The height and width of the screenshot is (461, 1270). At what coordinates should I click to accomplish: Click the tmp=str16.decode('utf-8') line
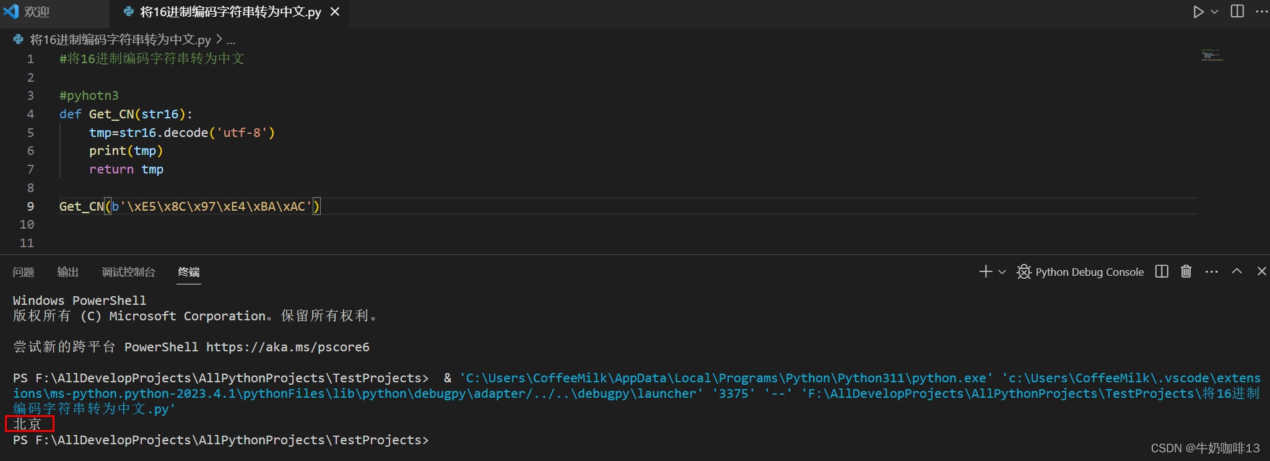[x=181, y=133]
